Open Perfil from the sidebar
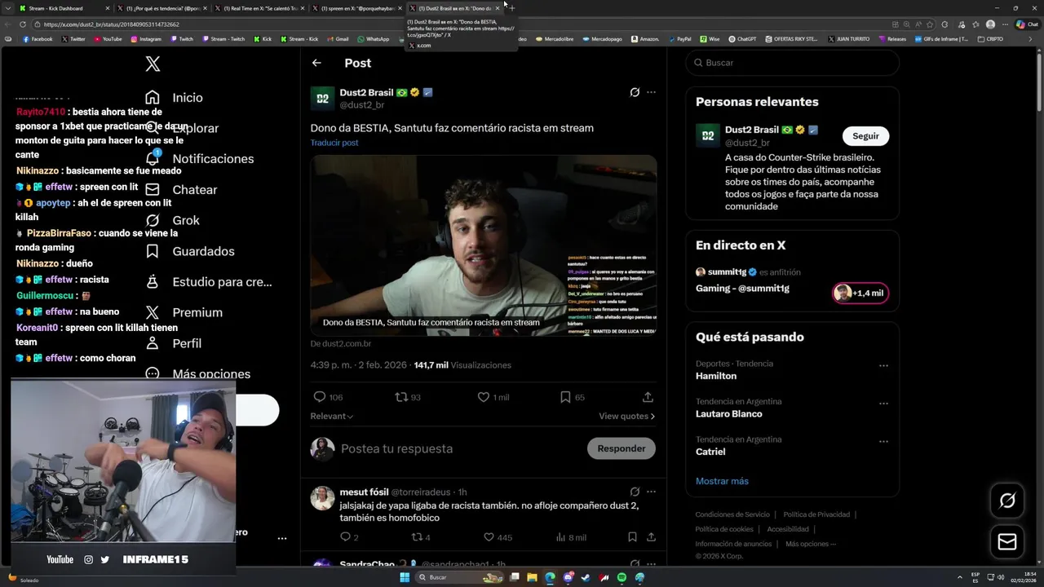 [173, 343]
